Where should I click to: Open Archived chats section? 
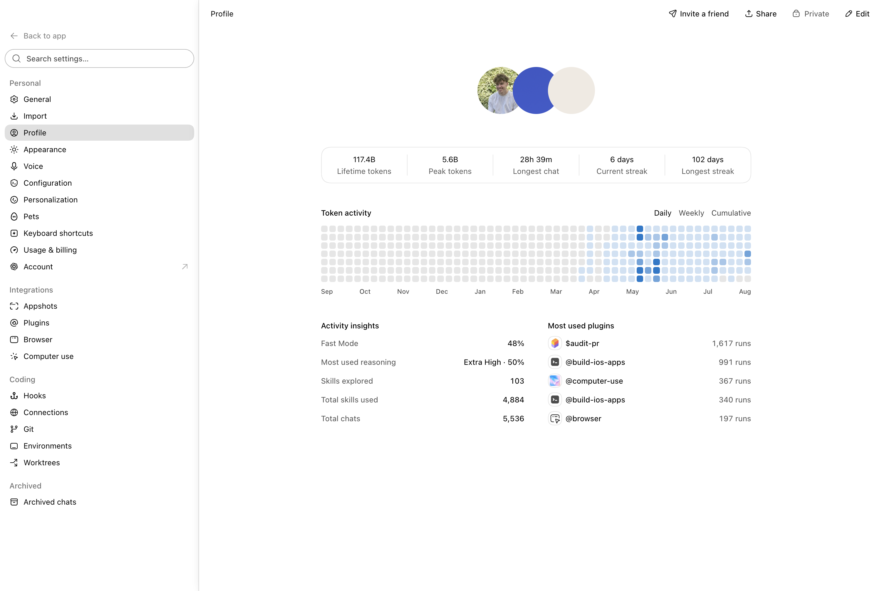tap(99, 502)
